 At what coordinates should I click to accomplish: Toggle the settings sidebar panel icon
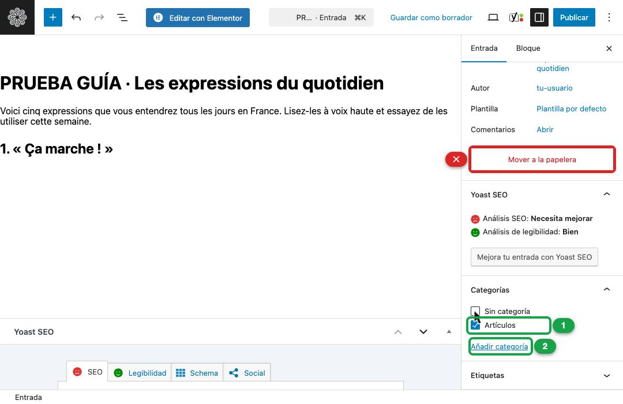(x=539, y=17)
